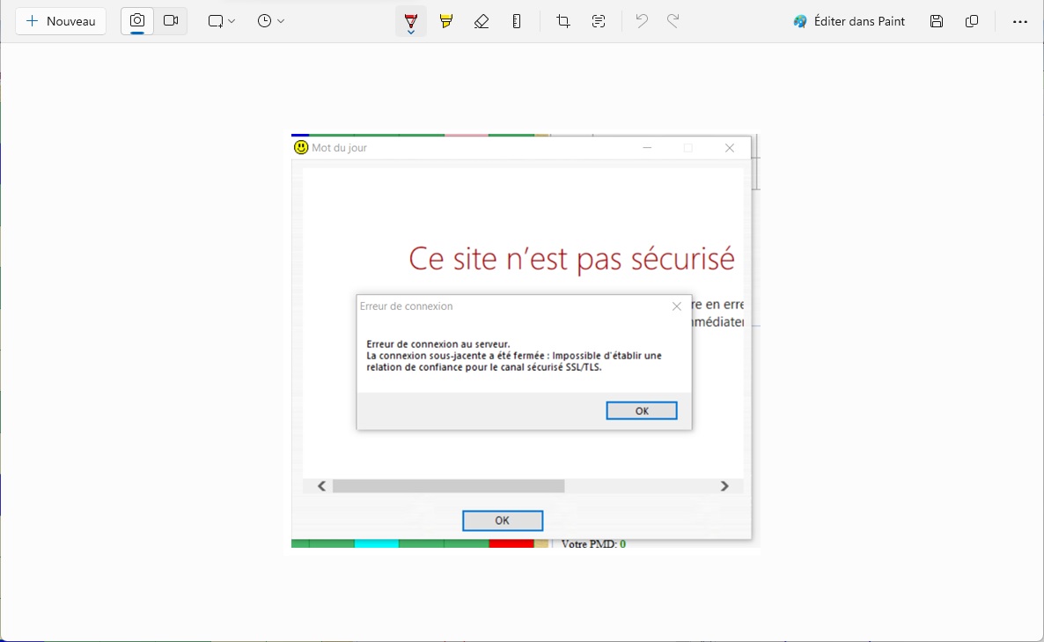Undo the last edit

tap(642, 21)
